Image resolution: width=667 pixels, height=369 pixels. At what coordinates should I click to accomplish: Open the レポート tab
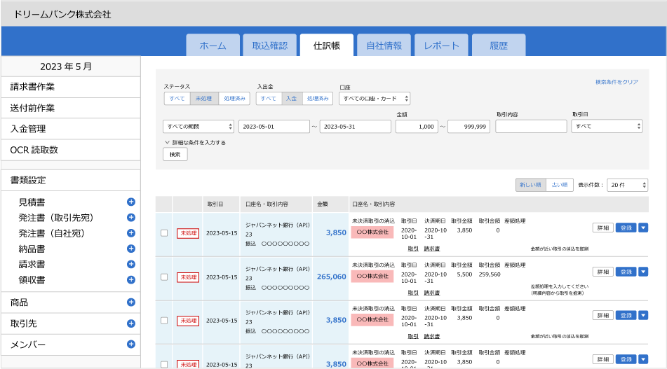pos(441,46)
